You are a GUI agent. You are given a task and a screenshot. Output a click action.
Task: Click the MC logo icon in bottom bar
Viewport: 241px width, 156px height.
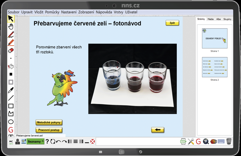[11, 142]
